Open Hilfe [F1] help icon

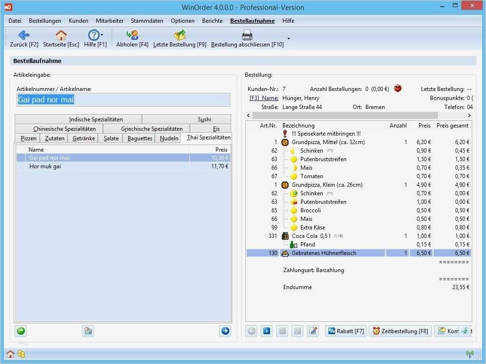(x=93, y=35)
